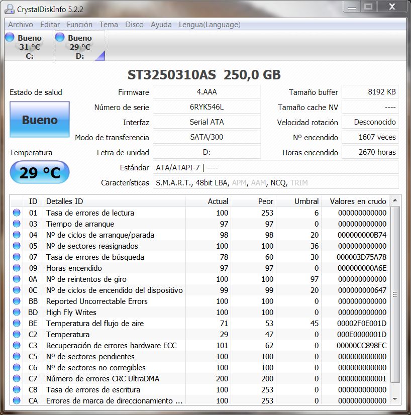This screenshot has height=415, width=411.
Task: Maximize the CrystalDiskInfo window
Action: (x=368, y=7)
